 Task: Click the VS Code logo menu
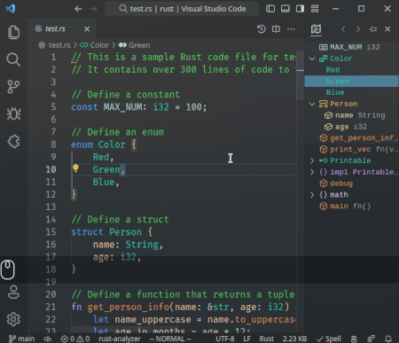pos(11,9)
